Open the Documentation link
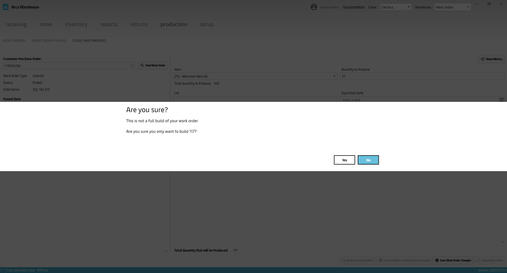 point(354,7)
